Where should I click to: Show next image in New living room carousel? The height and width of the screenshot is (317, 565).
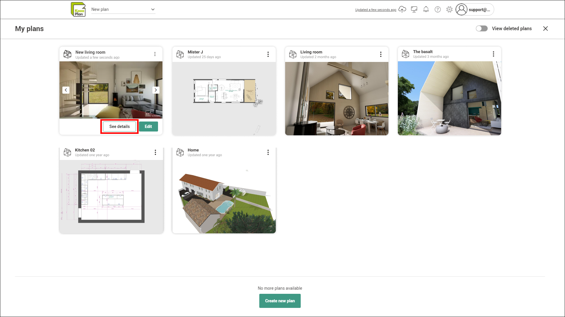point(156,90)
